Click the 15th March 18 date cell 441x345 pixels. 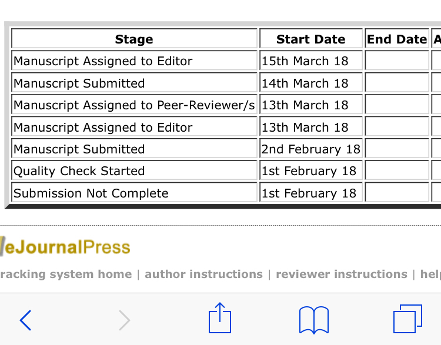click(305, 61)
